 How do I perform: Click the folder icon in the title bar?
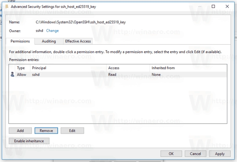tap(4, 7)
